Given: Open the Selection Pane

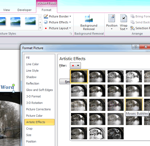Looking at the screenshot, I should (140, 28).
